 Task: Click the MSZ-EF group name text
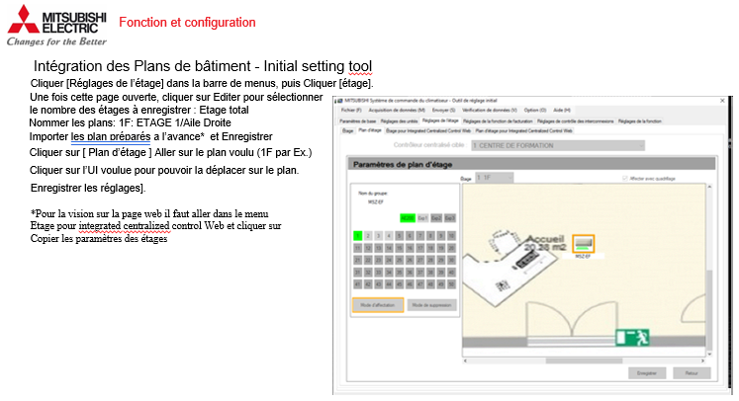(376, 201)
